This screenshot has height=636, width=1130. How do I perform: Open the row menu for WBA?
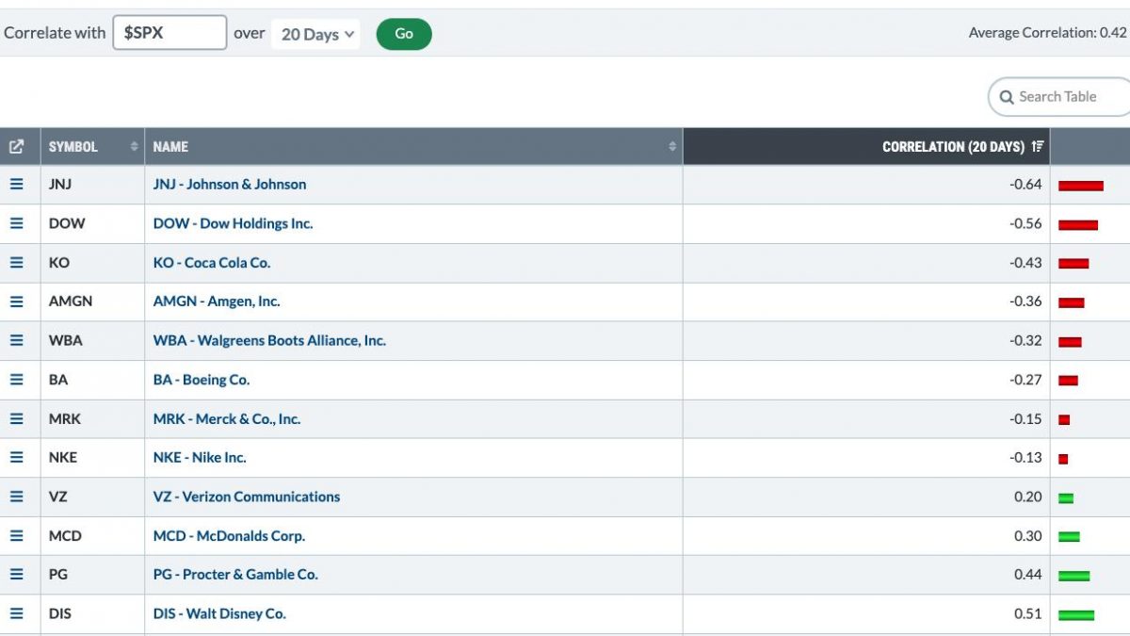click(17, 340)
